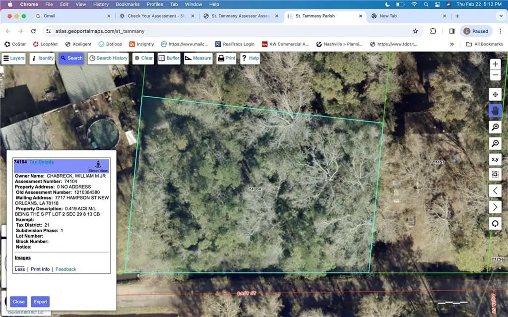Viewport: 508px width, 317px height.
Task: Select the pan hand tool
Action: point(495,110)
